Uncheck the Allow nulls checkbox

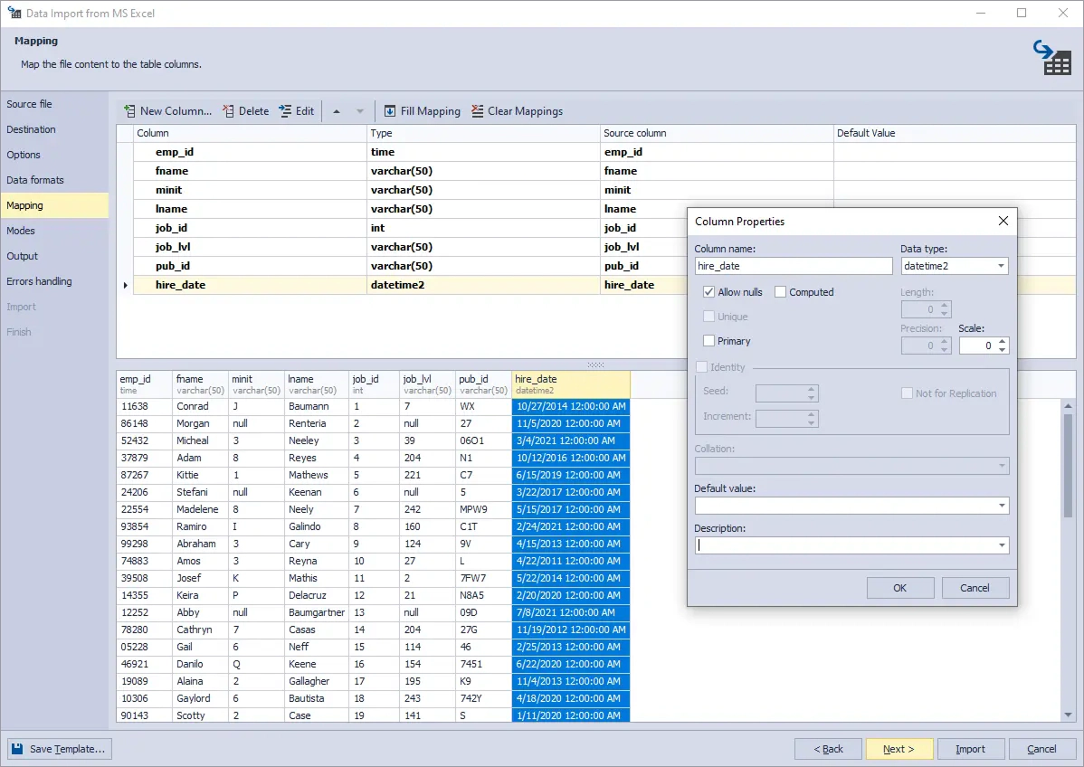tap(709, 292)
